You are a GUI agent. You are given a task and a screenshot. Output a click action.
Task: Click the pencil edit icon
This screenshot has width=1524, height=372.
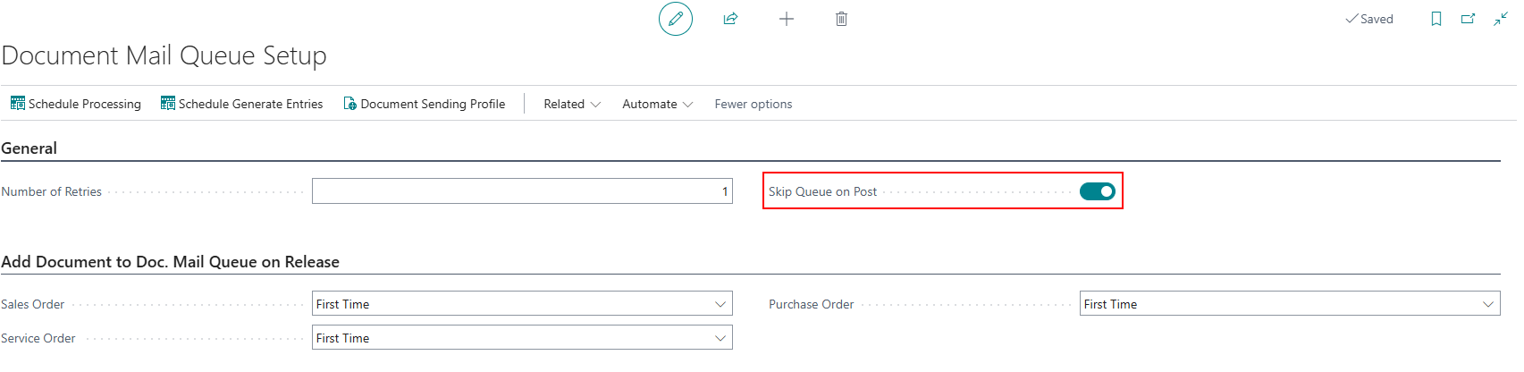(x=676, y=19)
